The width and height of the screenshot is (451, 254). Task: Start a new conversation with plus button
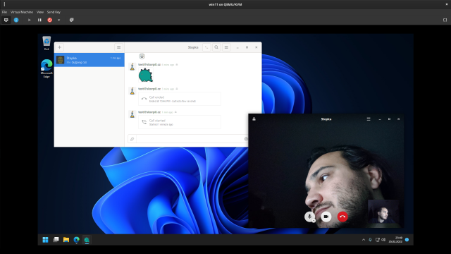(59, 47)
